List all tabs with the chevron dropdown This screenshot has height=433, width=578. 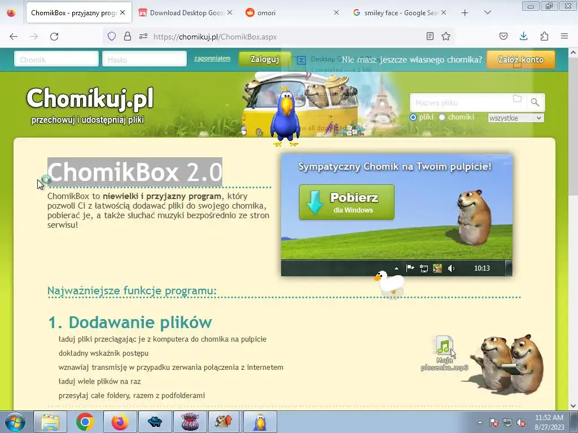pyautogui.click(x=487, y=12)
